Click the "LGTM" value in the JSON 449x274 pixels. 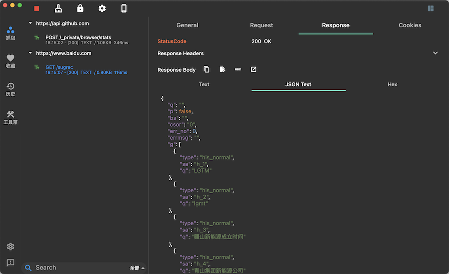coord(202,171)
